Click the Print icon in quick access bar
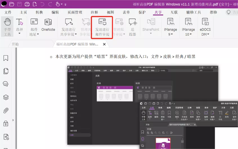Viewport: 238px width, 149px height. (x=27, y=4)
